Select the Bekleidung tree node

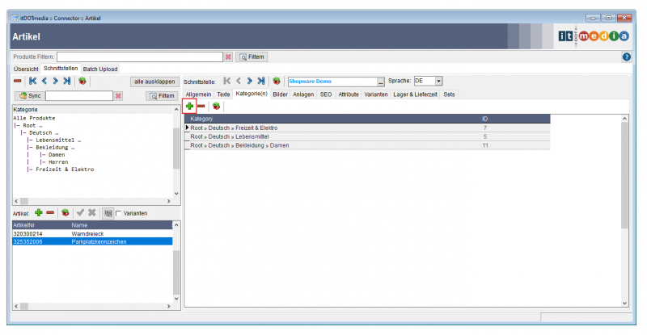pyautogui.click(x=55, y=148)
